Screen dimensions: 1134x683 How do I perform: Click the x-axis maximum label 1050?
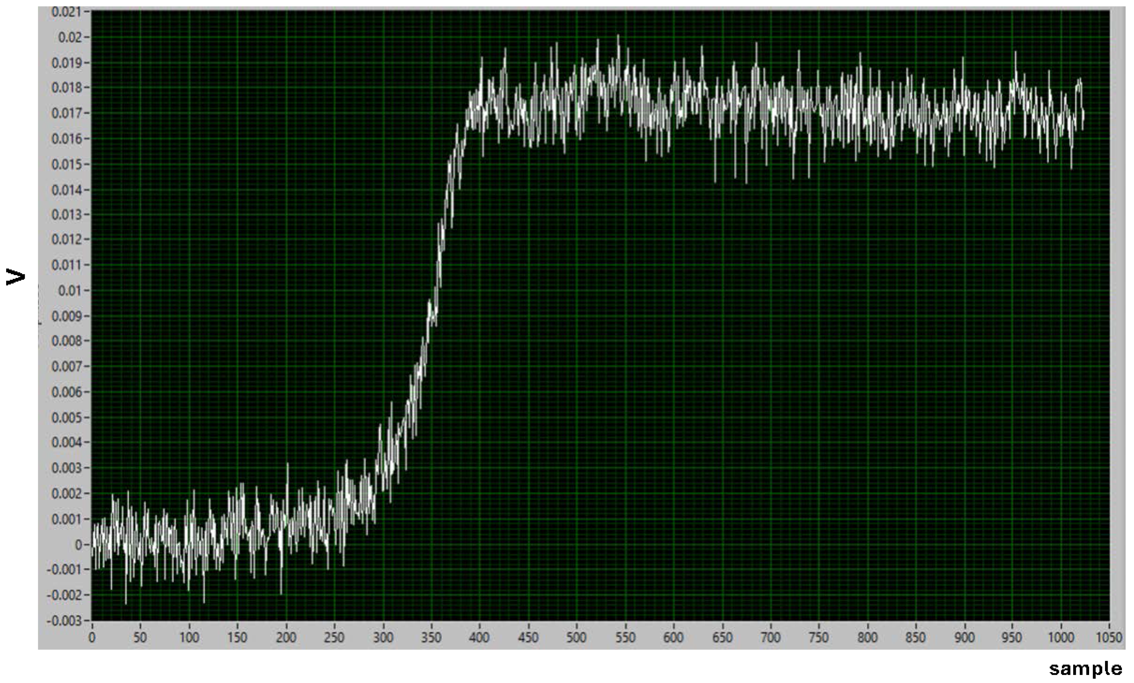tap(1109, 637)
